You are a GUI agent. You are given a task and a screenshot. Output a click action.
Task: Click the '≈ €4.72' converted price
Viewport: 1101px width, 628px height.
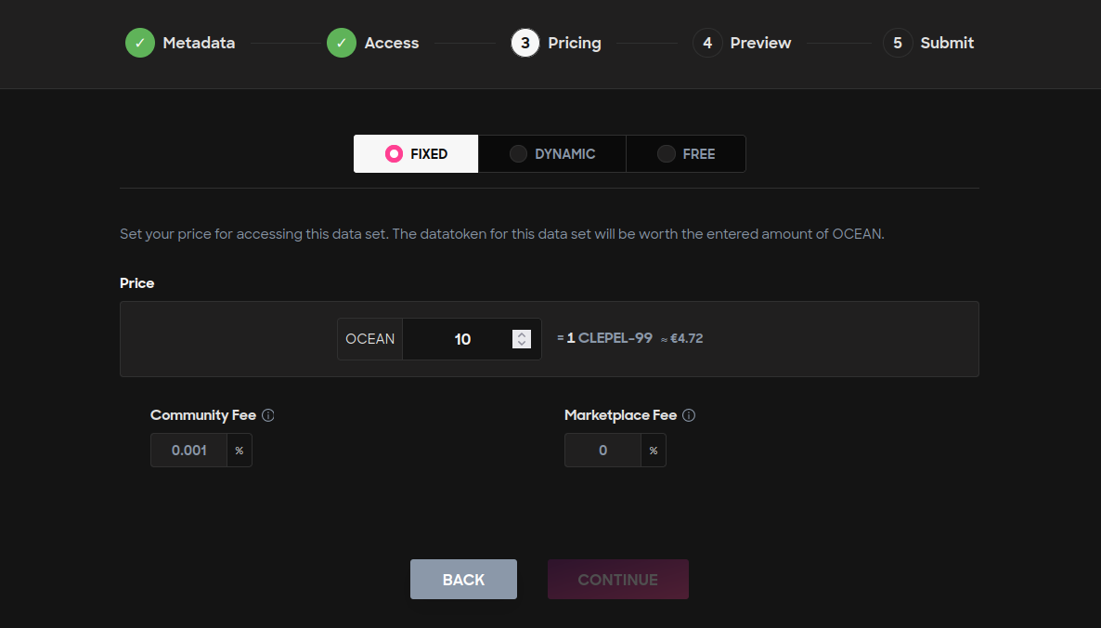tap(681, 338)
